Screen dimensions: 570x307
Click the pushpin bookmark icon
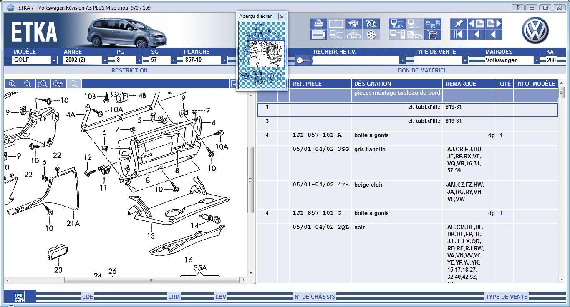pyautogui.click(x=458, y=24)
